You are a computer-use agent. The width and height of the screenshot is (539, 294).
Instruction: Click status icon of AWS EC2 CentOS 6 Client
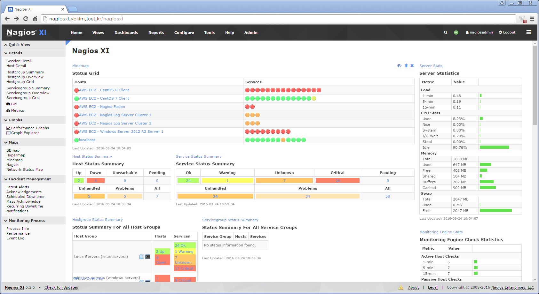(76, 90)
